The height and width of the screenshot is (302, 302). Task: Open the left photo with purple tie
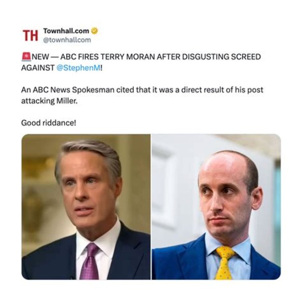click(86, 207)
